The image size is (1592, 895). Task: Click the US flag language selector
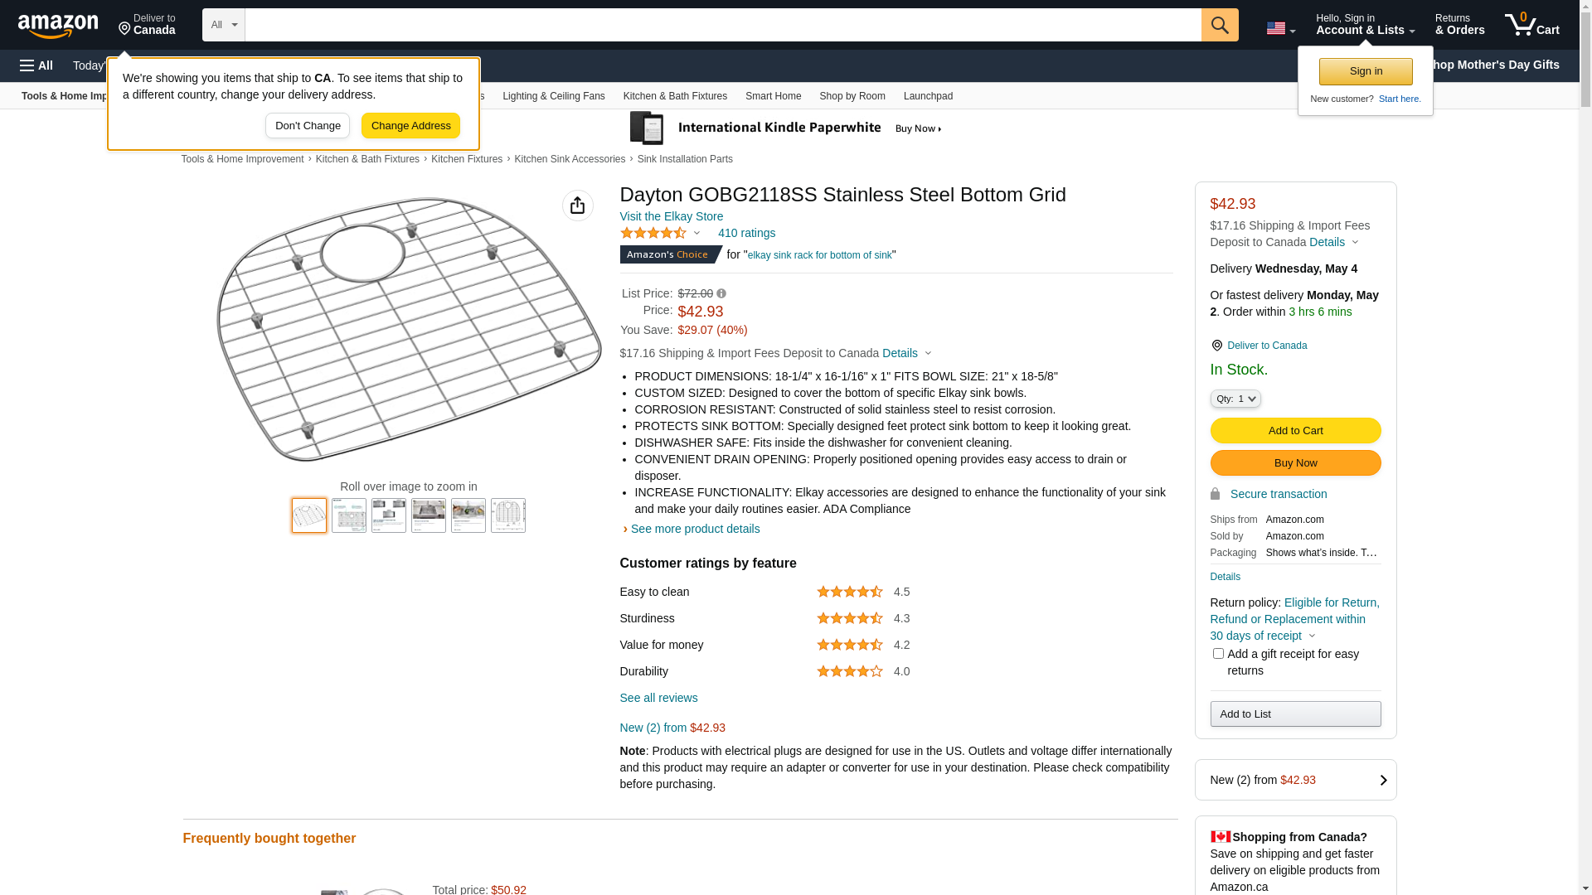coord(1280,28)
